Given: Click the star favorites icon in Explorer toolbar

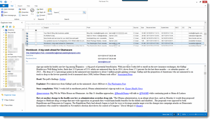Looking at the screenshot, I should click(14, 27).
